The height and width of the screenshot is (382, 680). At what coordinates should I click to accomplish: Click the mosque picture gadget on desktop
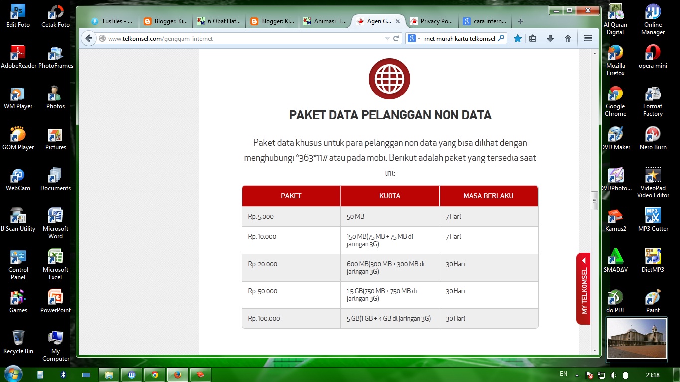pyautogui.click(x=636, y=338)
